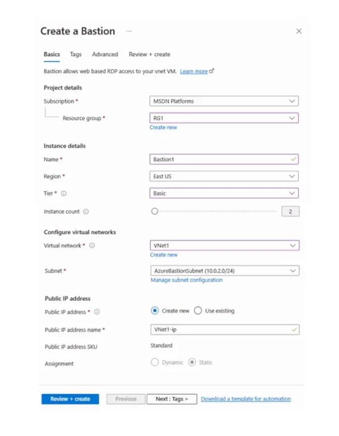339x436 pixels.
Task: Select the Static assignment radio button
Action: 192,362
